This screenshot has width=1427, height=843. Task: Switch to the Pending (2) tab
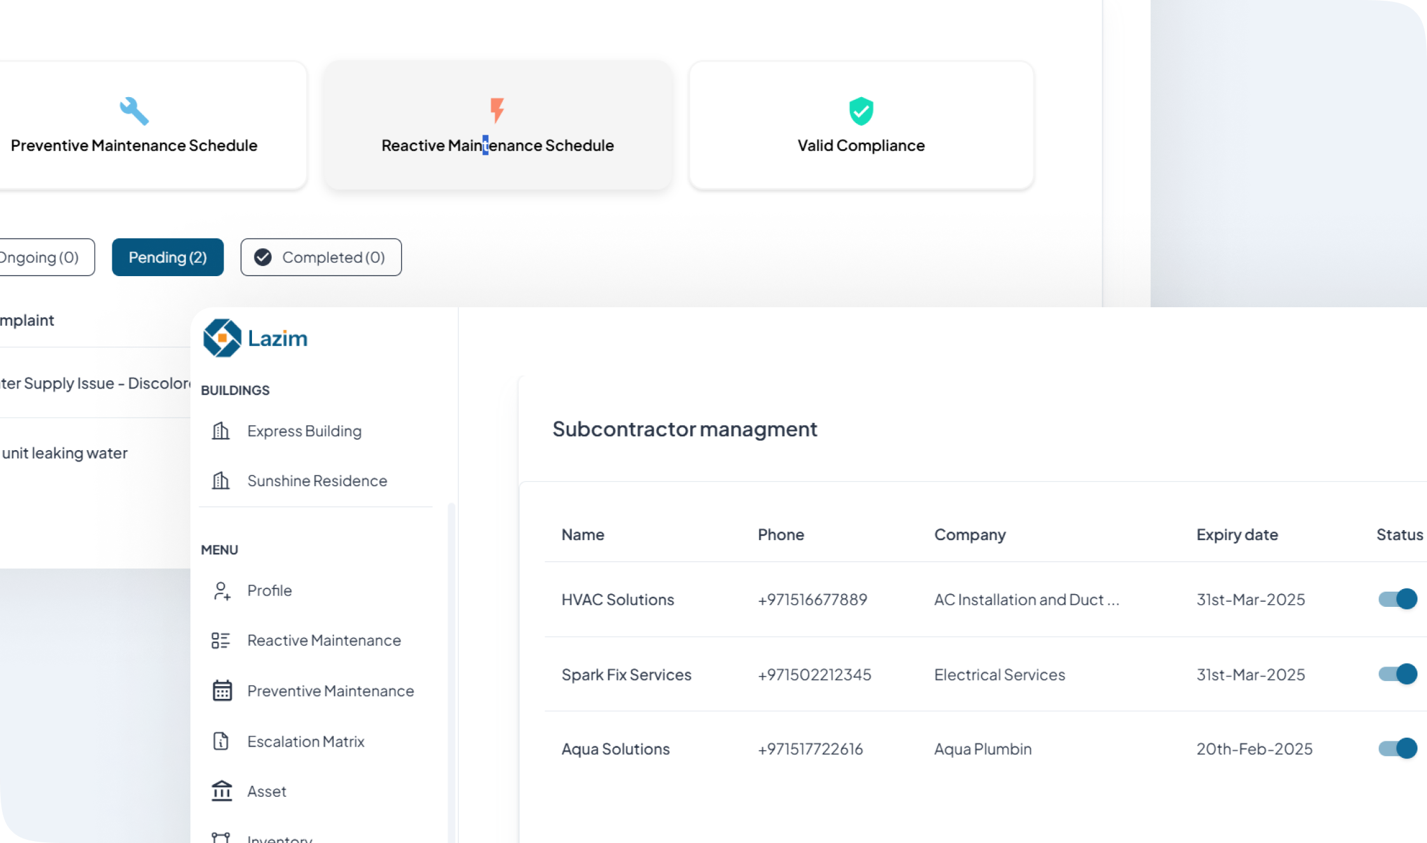[168, 257]
